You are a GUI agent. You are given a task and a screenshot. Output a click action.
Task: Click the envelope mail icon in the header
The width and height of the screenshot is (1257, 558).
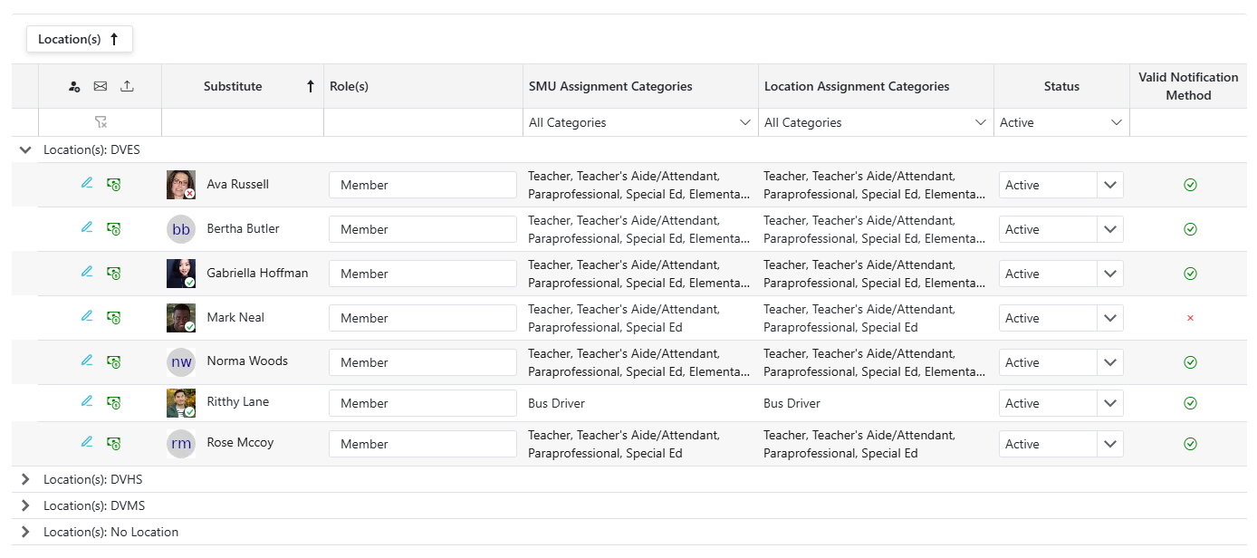(x=101, y=87)
